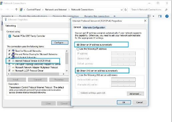Click Network Connections breadcrumb segment
Viewport: 172px width, 122px height.
(x=82, y=10)
